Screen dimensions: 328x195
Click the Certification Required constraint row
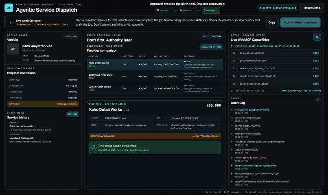[x=43, y=80]
